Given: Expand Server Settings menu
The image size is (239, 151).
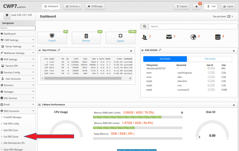Looking at the screenshot, I should click(17, 46).
